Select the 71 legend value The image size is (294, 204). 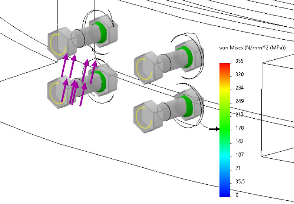[x=238, y=168]
